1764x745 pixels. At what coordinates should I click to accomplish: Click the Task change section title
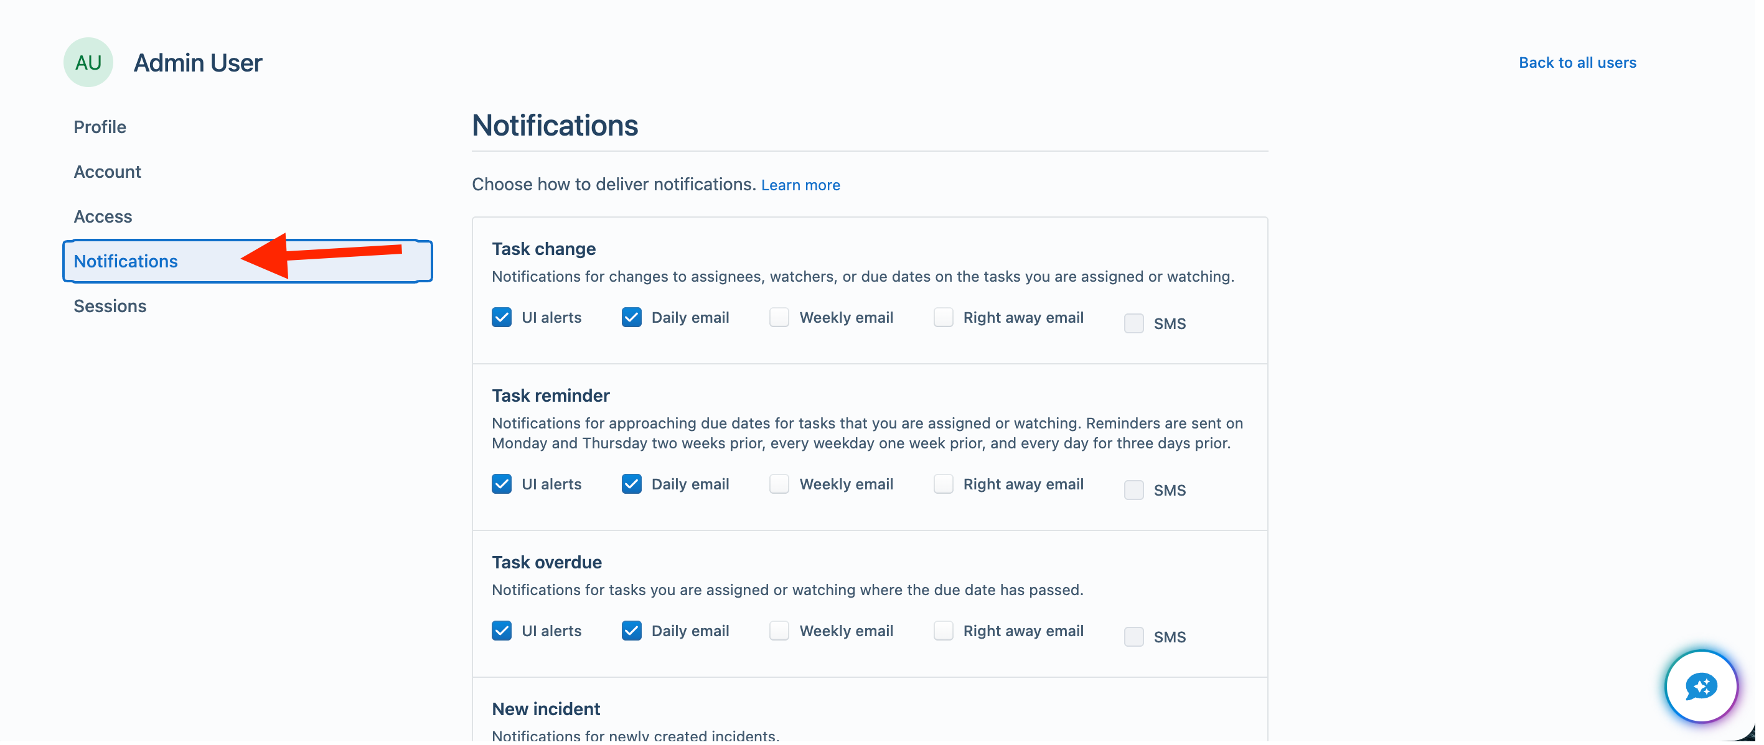(x=544, y=249)
